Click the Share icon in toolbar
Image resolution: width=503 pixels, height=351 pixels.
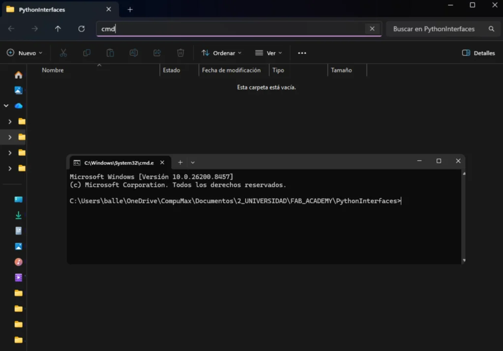tap(157, 53)
